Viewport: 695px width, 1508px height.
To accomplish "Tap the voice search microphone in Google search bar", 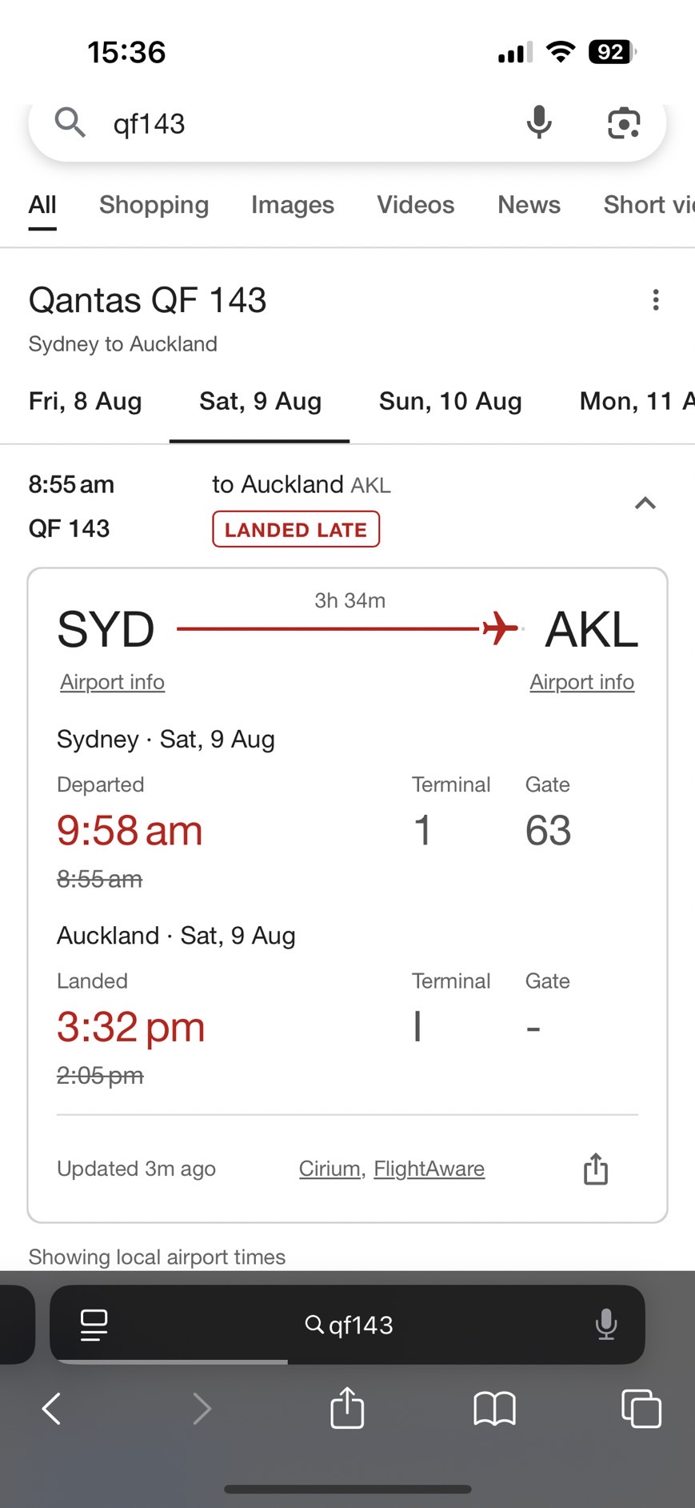I will point(539,122).
